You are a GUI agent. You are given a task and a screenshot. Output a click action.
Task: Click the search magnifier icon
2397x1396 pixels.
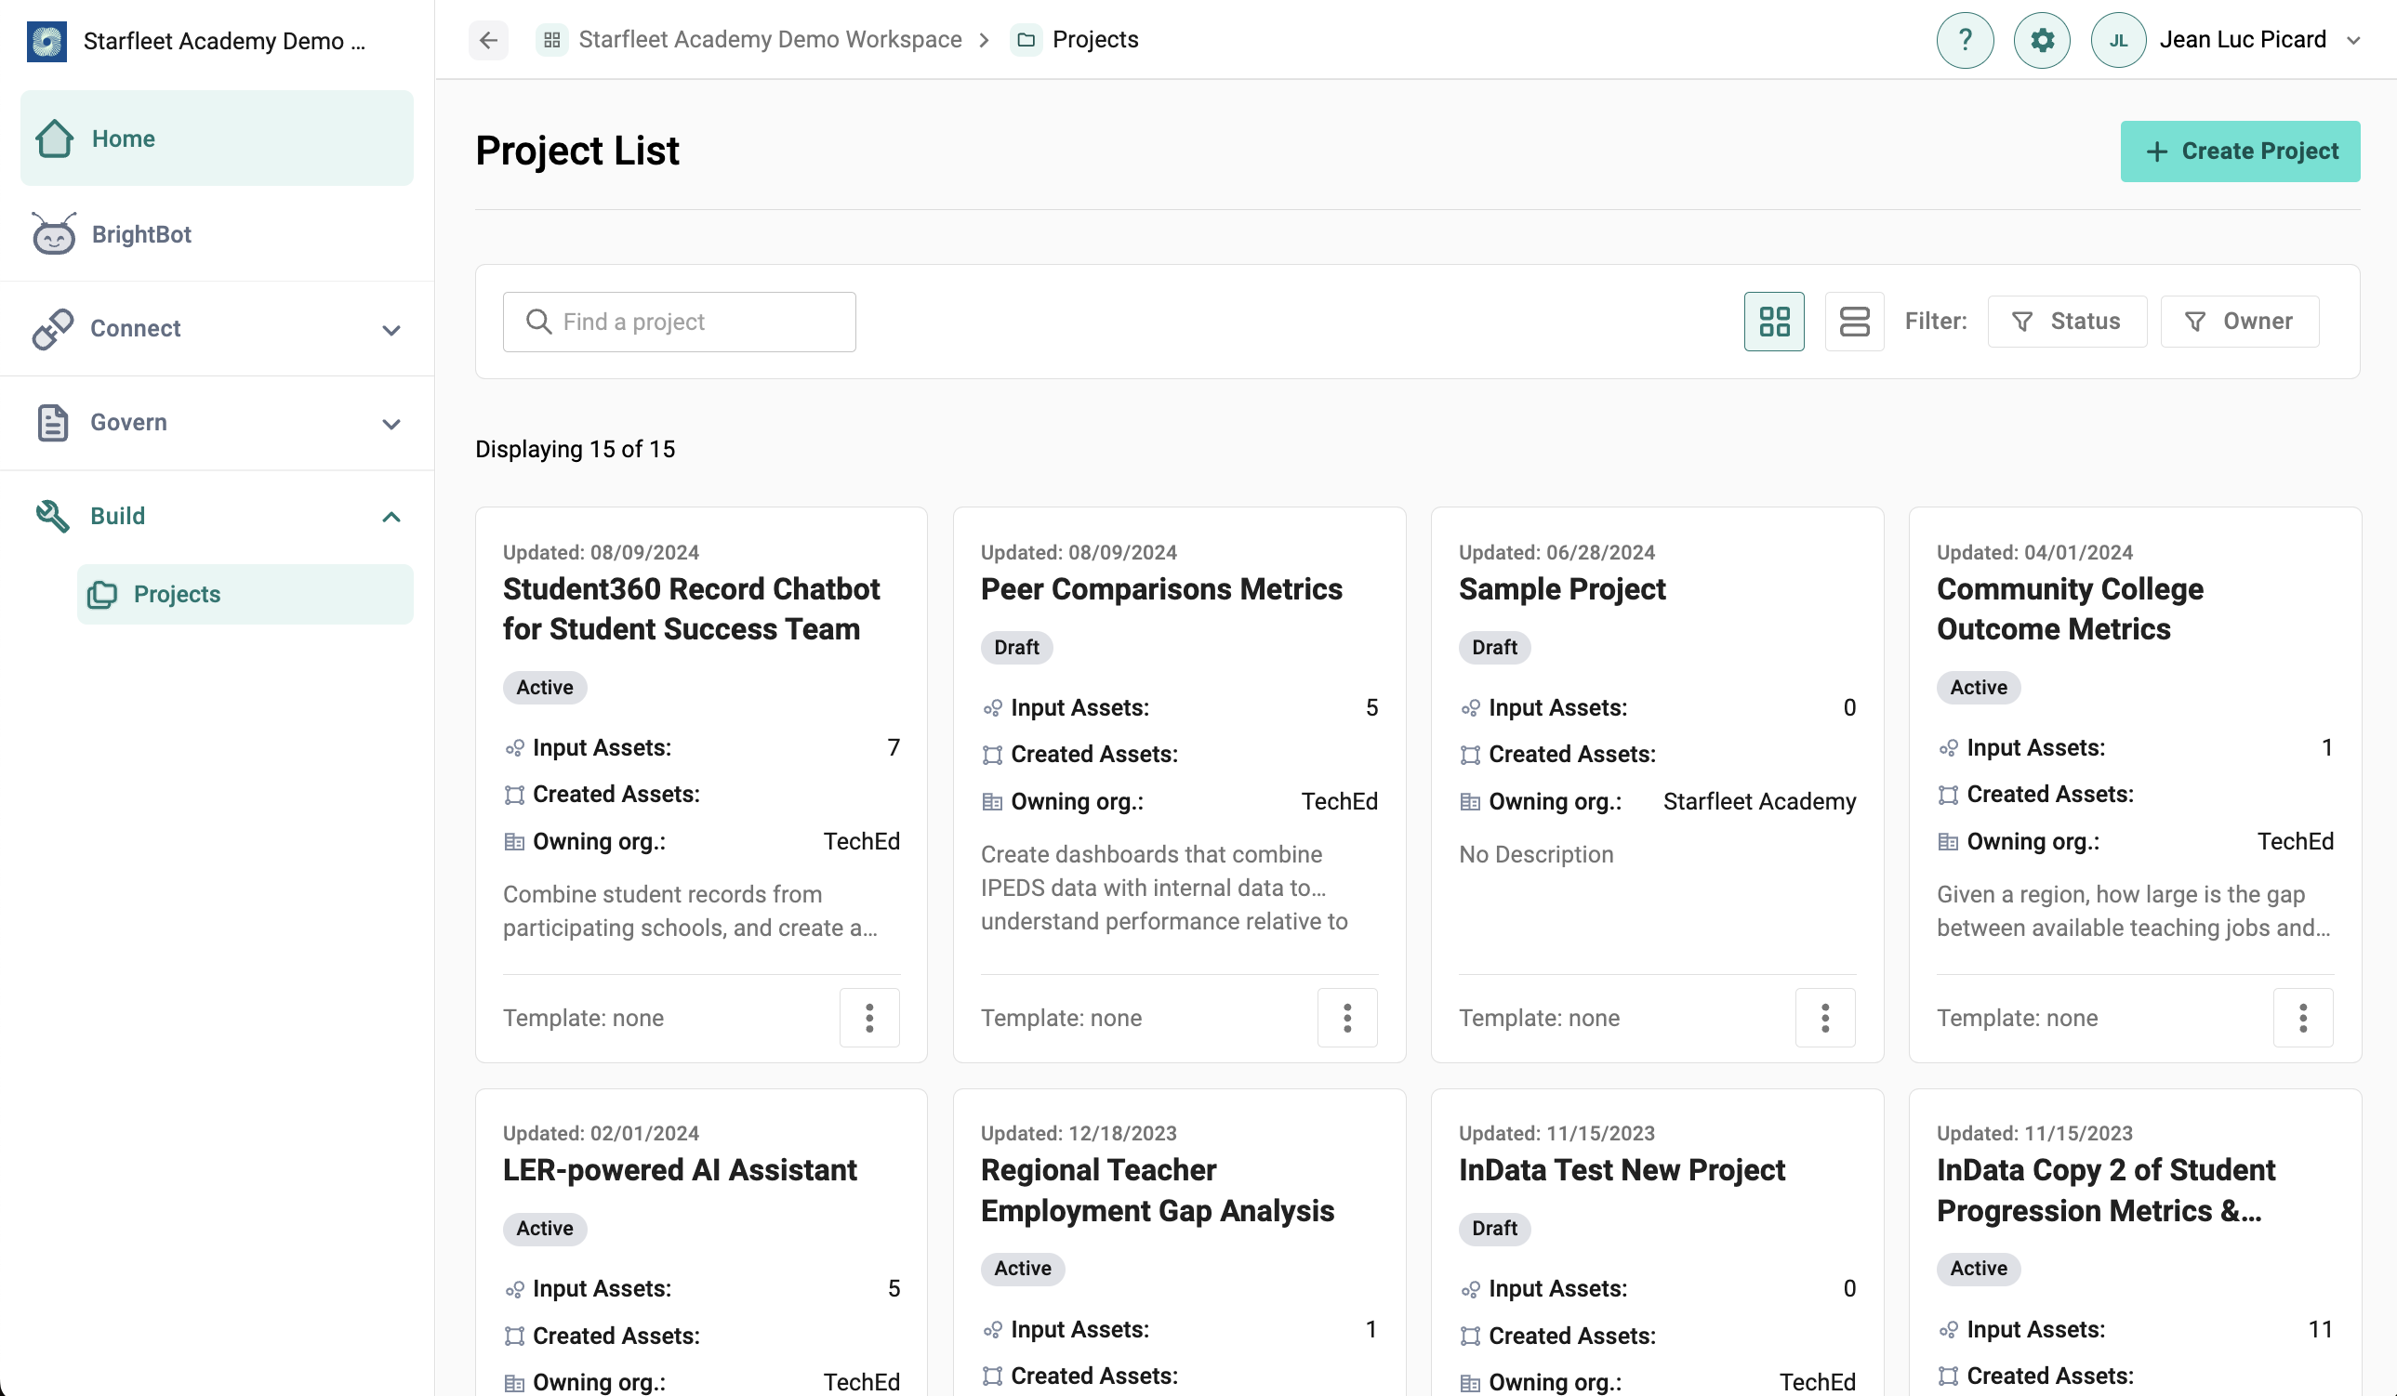538,322
